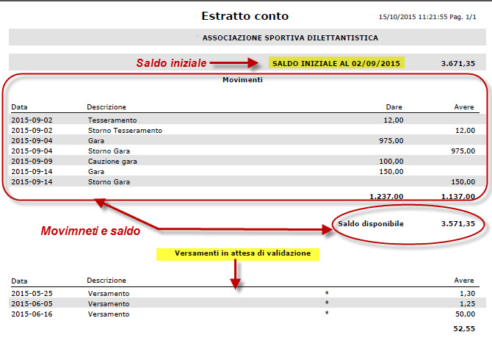Select 'Storno Gara' description dated 2015-09-14
The image size is (492, 343).
(x=109, y=182)
